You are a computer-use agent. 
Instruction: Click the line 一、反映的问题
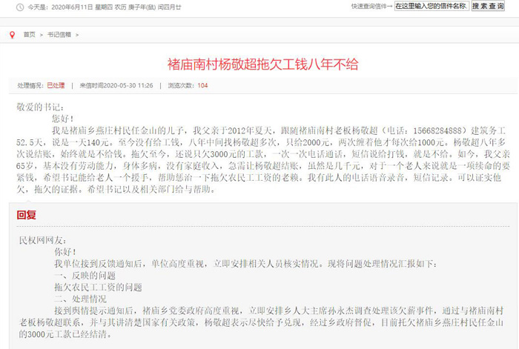tap(85, 275)
